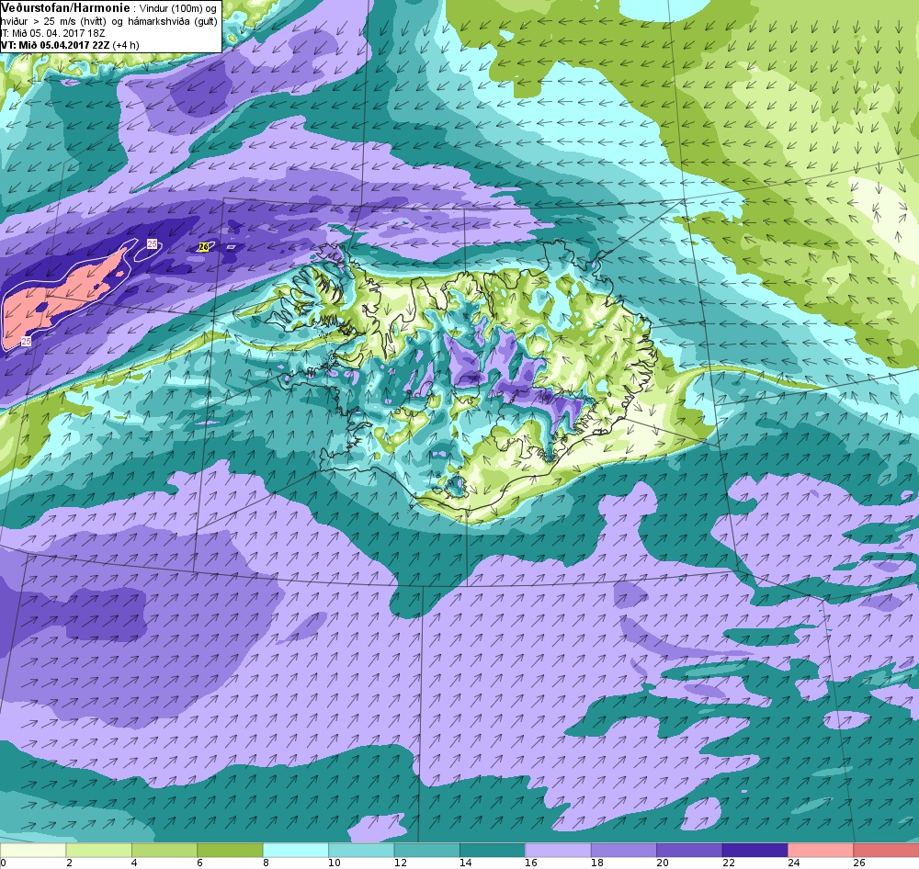919x869 pixels.
Task: Click the 'IT: Mið 05. 04. 2017 18Z' initial time
Action: (52, 33)
